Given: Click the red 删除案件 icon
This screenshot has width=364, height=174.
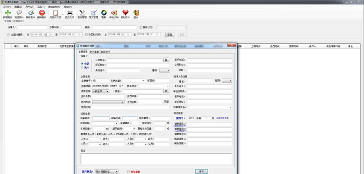Looking at the screenshot, I should point(42,14).
